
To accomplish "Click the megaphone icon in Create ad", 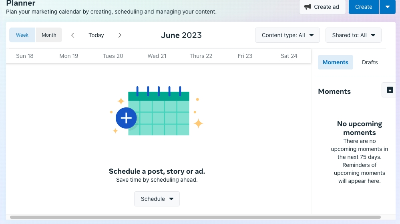I will point(308,7).
